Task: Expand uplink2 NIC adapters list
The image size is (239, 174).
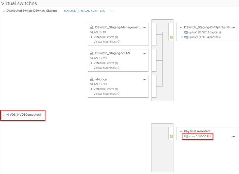Action: (182, 37)
